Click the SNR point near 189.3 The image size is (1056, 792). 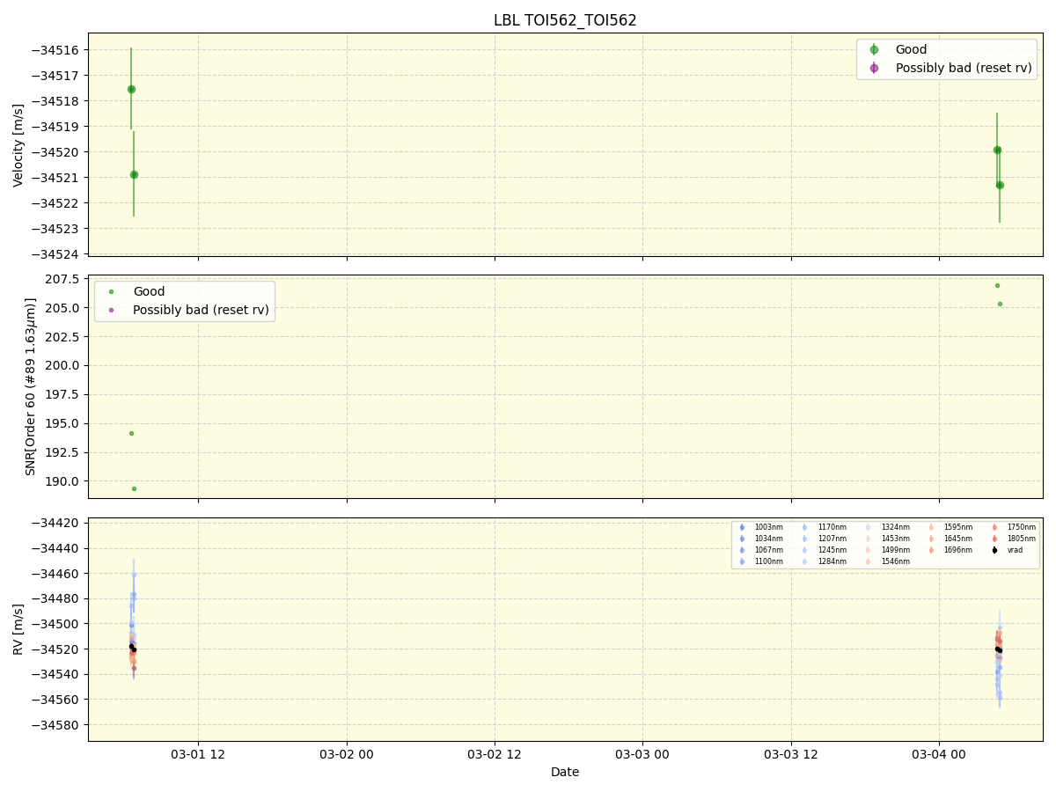pyautogui.click(x=134, y=488)
